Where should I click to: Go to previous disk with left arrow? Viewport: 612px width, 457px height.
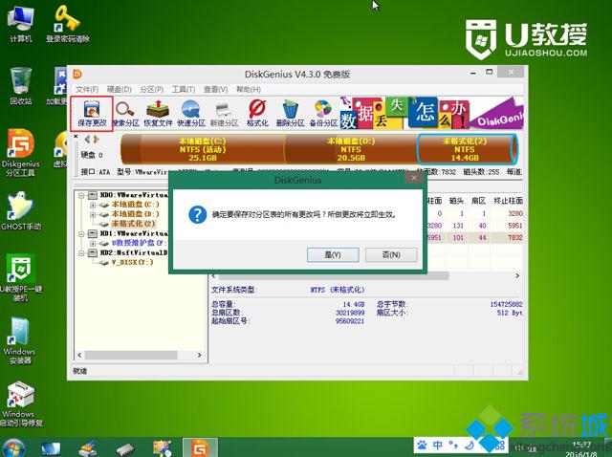coord(87,139)
